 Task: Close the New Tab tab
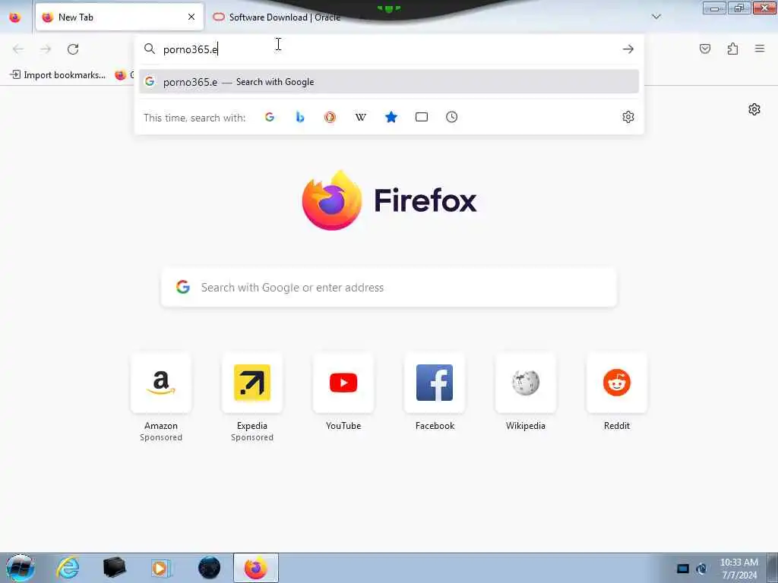(x=191, y=17)
